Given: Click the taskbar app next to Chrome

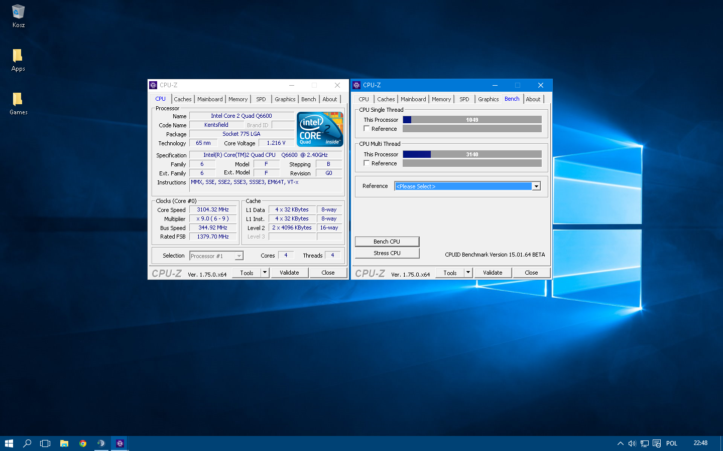Looking at the screenshot, I should (x=101, y=443).
